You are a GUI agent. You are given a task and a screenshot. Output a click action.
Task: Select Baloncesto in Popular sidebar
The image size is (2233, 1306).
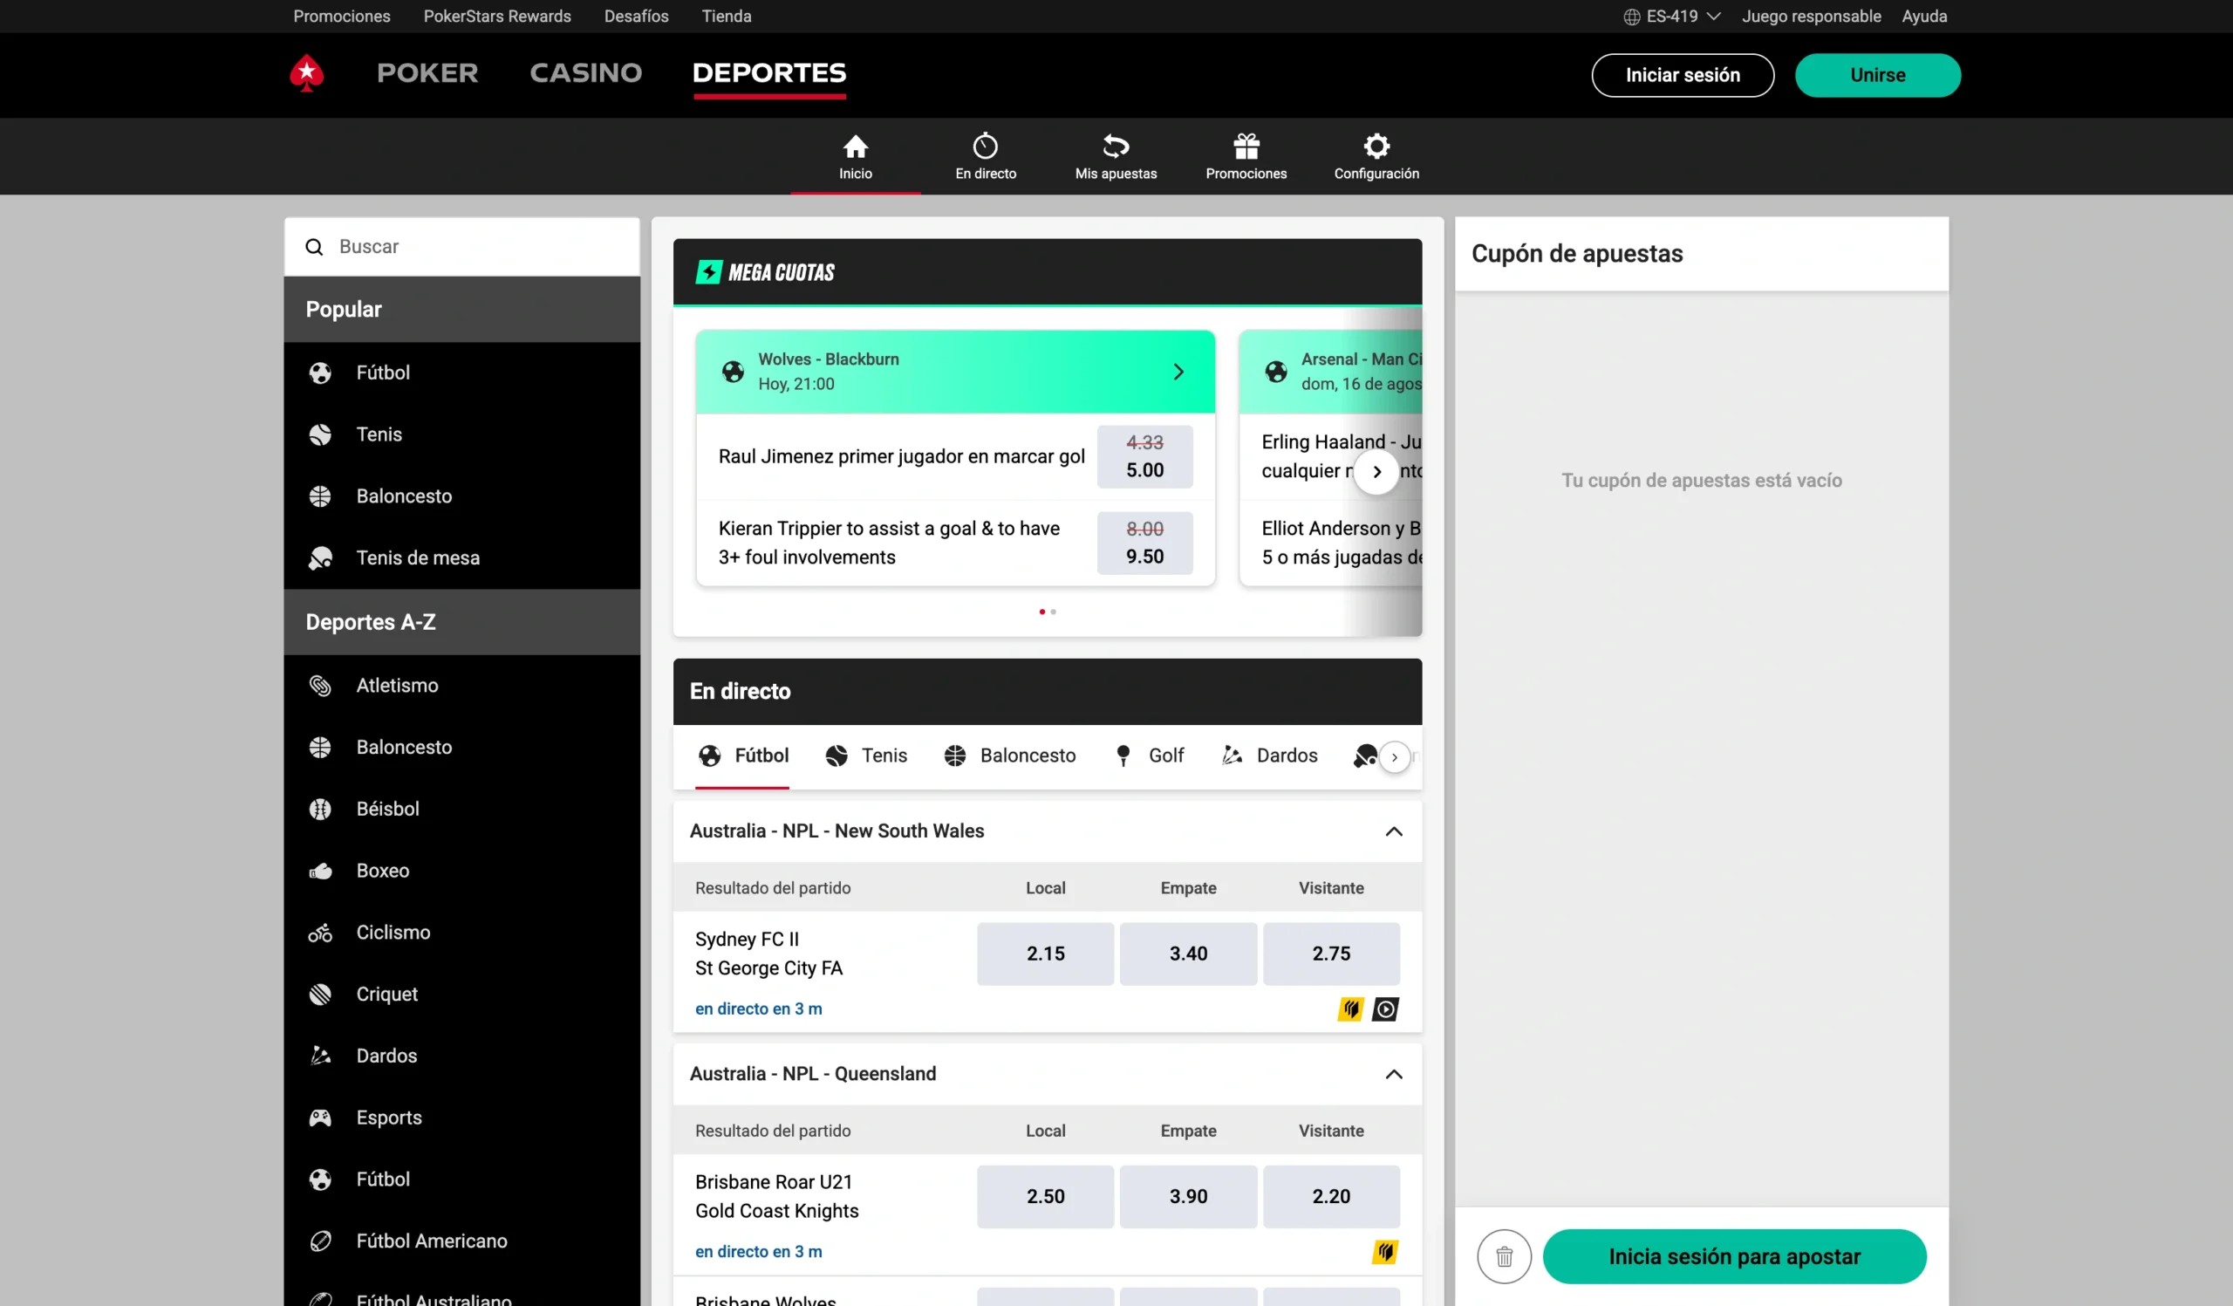click(461, 496)
